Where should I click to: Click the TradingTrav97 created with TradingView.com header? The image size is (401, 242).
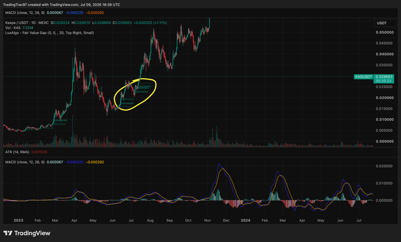tap(61, 5)
